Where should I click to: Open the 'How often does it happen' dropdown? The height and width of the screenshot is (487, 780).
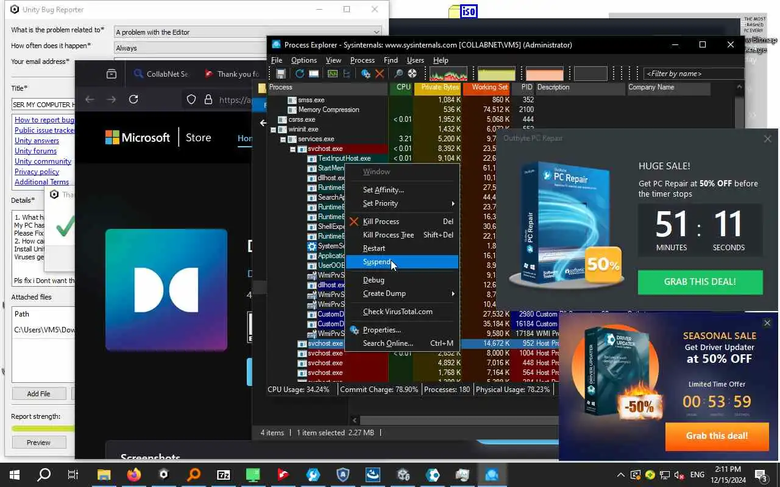[x=191, y=47]
